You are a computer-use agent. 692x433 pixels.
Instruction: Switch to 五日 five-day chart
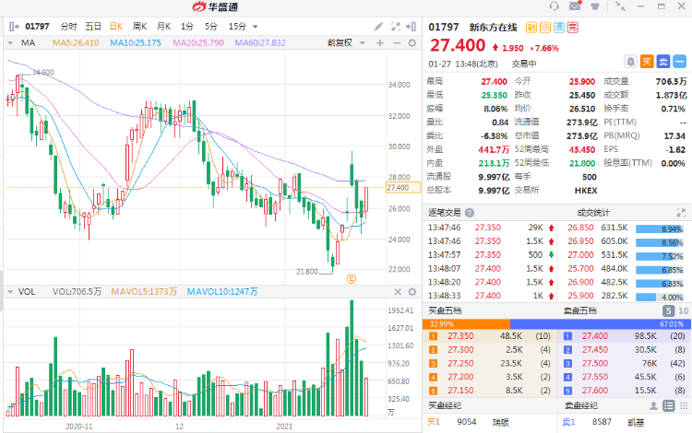93,27
